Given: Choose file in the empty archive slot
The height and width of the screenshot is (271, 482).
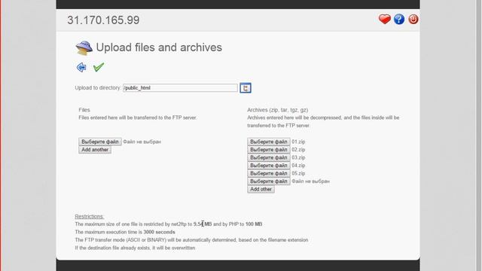Looking at the screenshot, I should pos(269,181).
